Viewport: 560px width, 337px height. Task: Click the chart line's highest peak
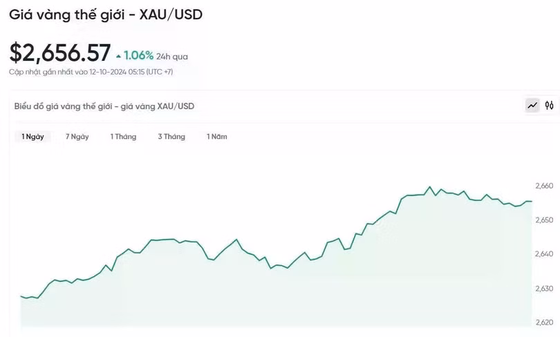(430, 186)
